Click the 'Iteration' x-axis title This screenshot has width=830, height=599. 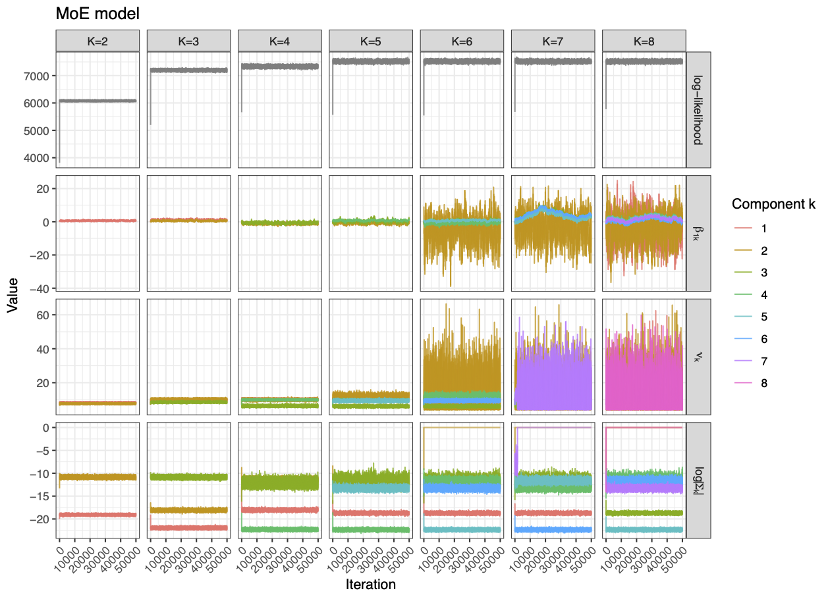370,585
